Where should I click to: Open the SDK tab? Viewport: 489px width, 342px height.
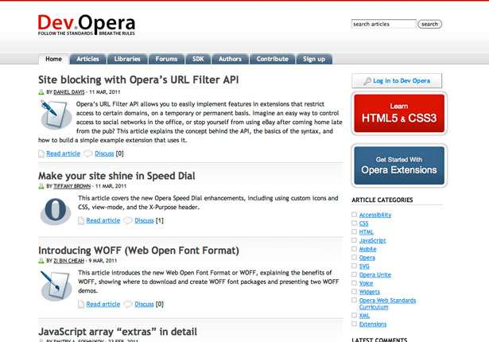[x=198, y=59]
